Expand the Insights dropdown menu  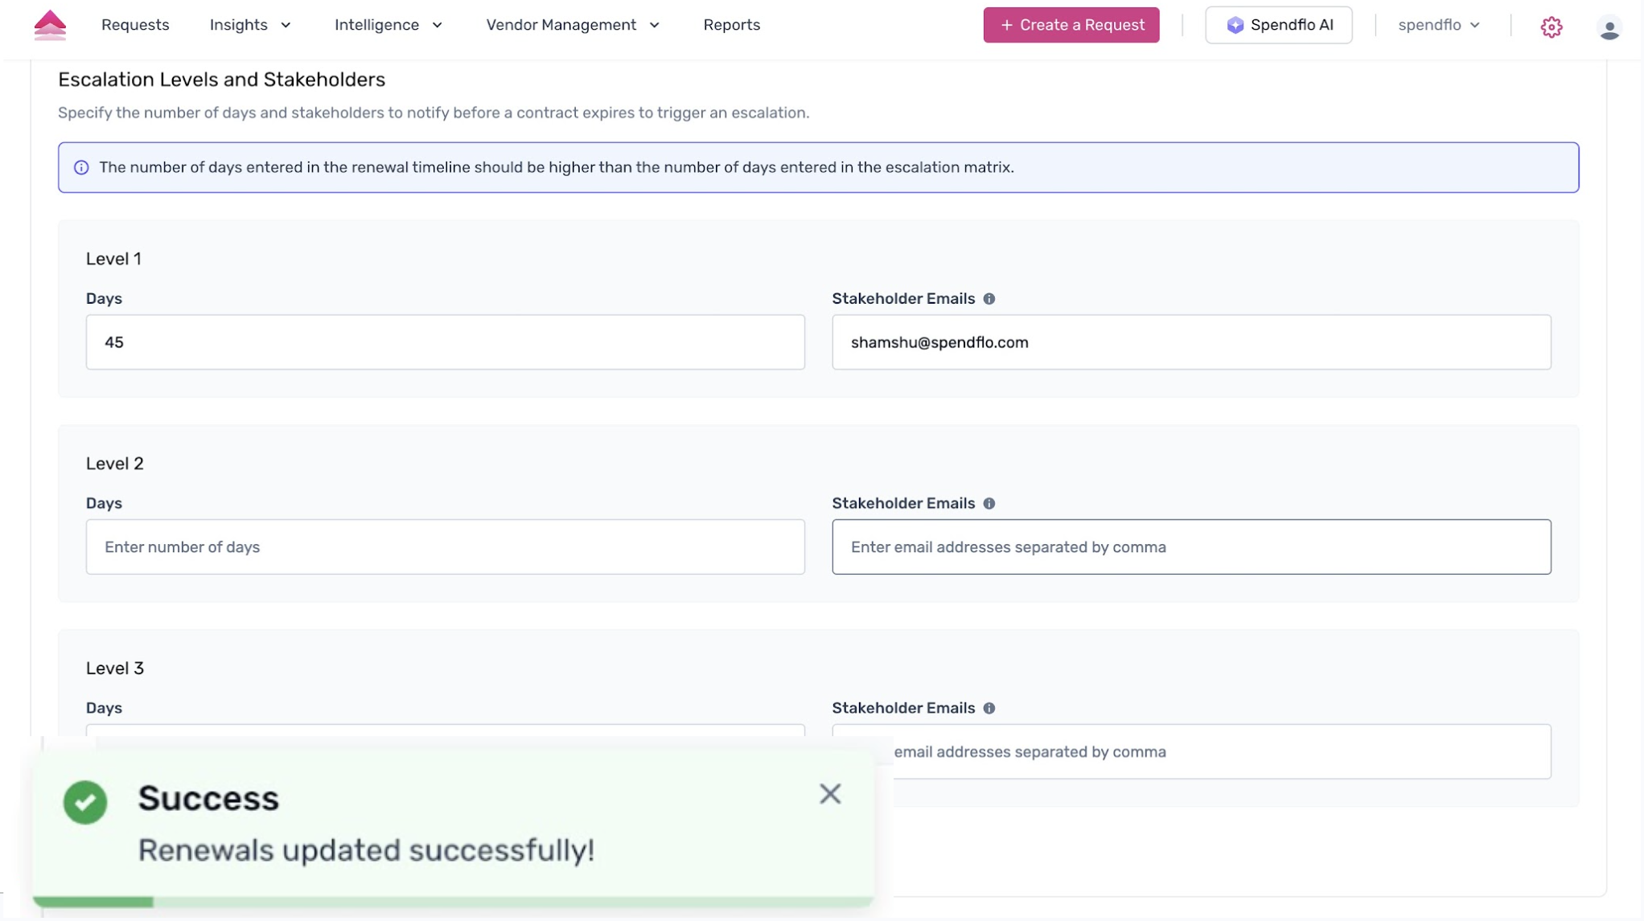(249, 25)
